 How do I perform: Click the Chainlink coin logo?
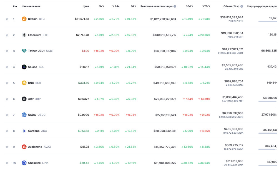24,163
